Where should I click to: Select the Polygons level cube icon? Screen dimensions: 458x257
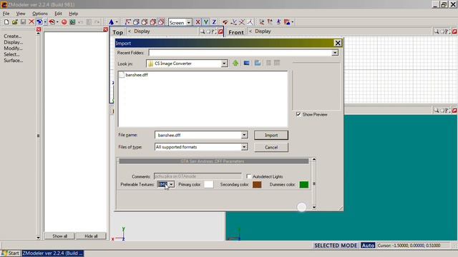coord(145,22)
